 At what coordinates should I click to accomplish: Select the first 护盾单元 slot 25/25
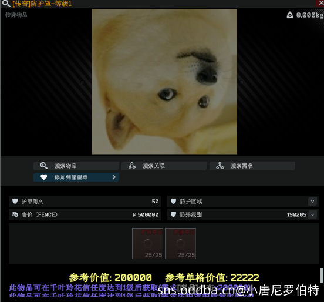[x=147, y=243]
